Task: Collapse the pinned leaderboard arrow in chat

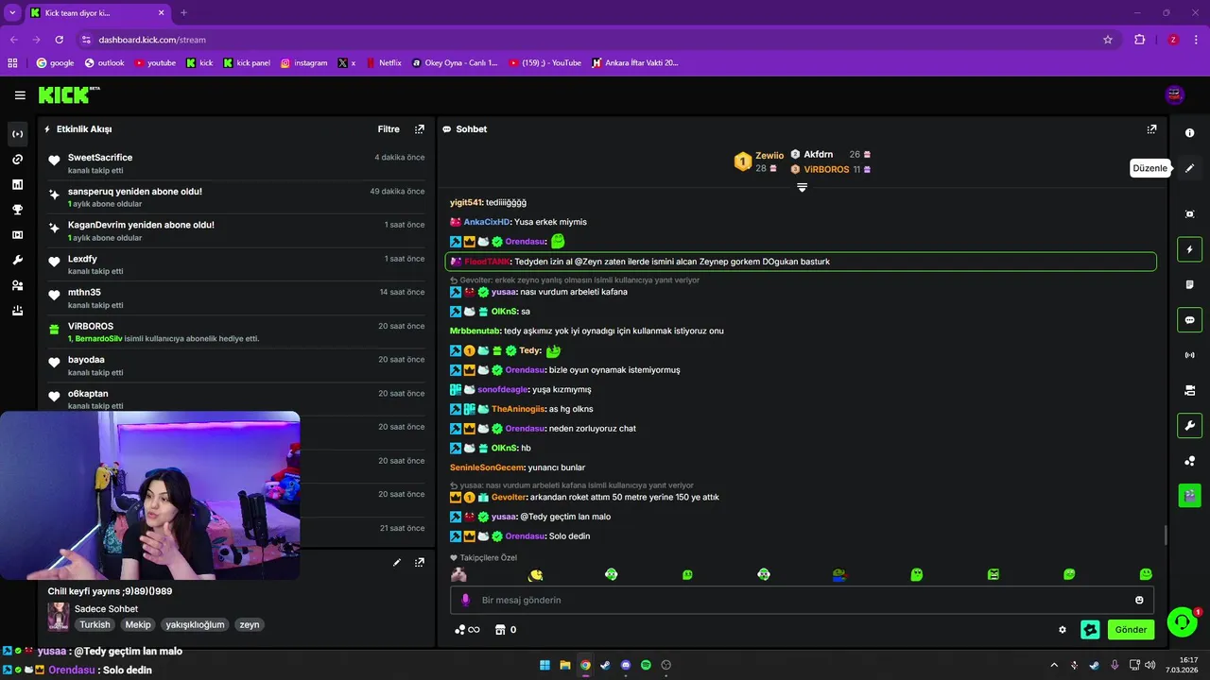Action: pos(802,188)
